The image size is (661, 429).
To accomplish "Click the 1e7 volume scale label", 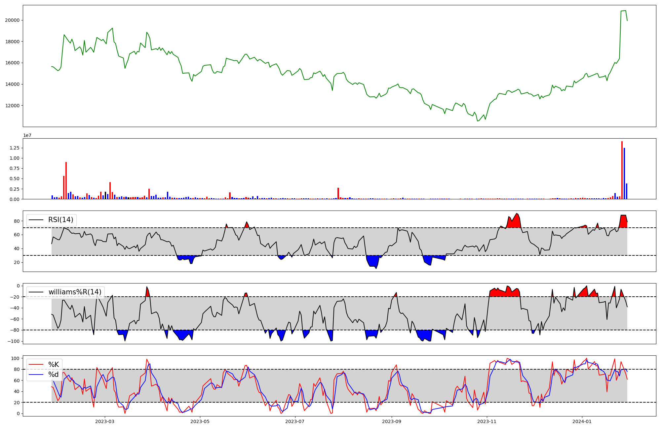I will click(27, 135).
